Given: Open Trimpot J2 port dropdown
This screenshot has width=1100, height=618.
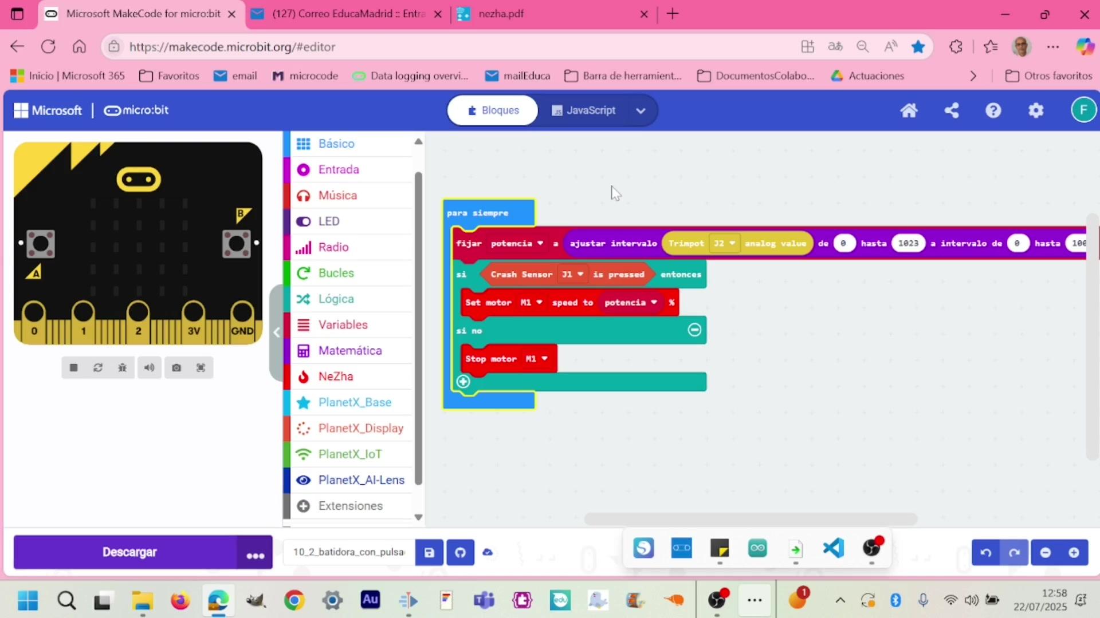Looking at the screenshot, I should [724, 244].
